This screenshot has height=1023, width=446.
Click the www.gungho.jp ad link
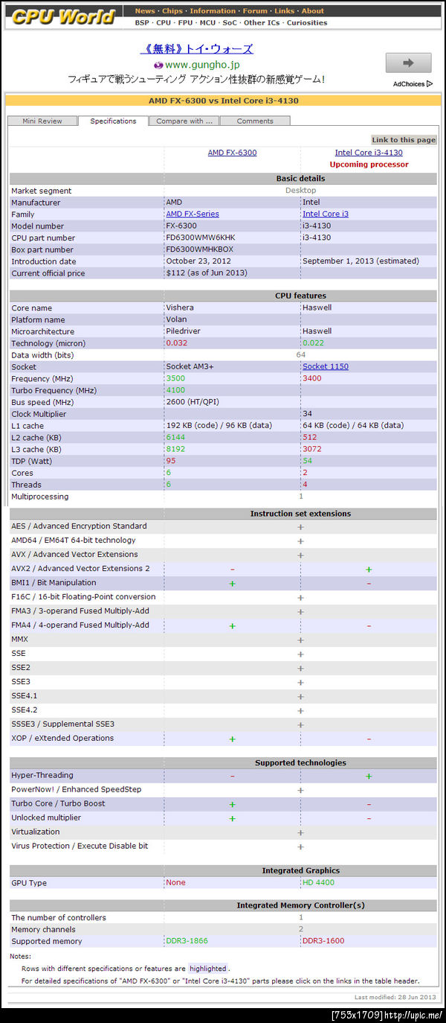pyautogui.click(x=202, y=65)
